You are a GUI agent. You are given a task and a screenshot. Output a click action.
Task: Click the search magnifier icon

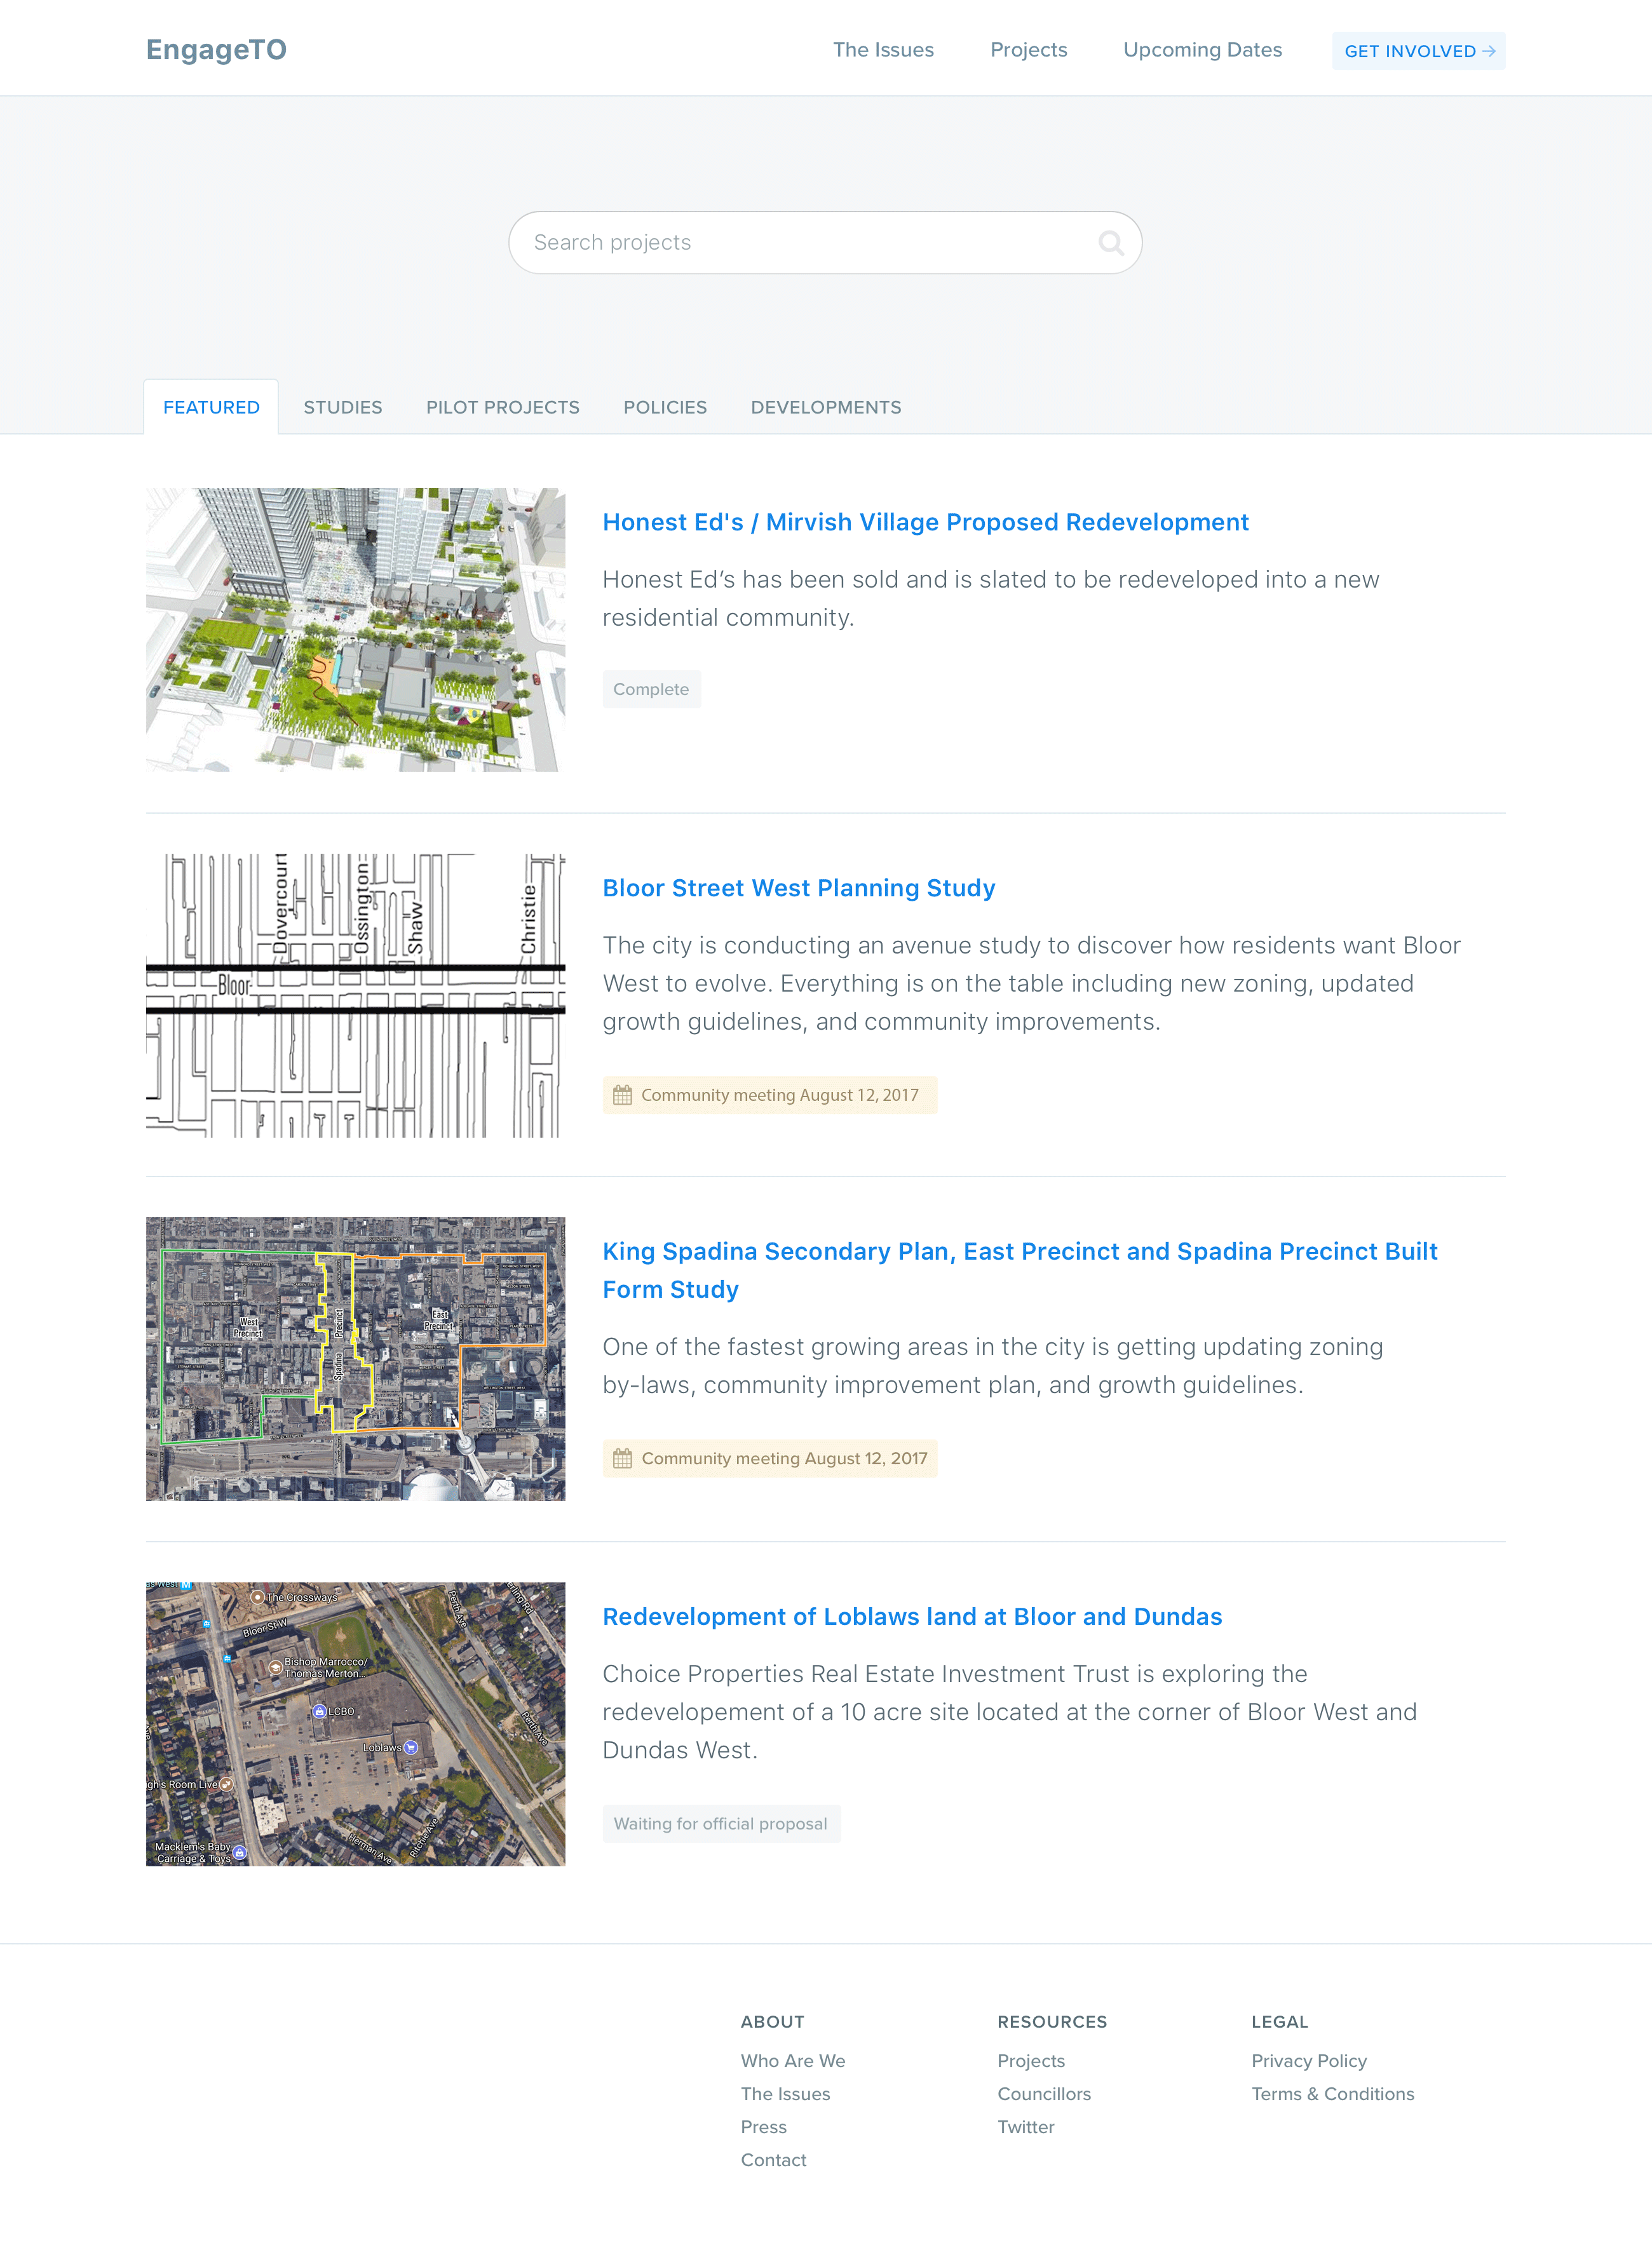click(x=1111, y=242)
